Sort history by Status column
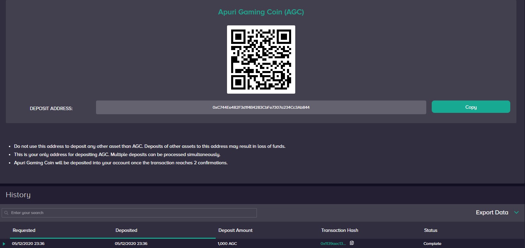The height and width of the screenshot is (248, 525). point(431,230)
